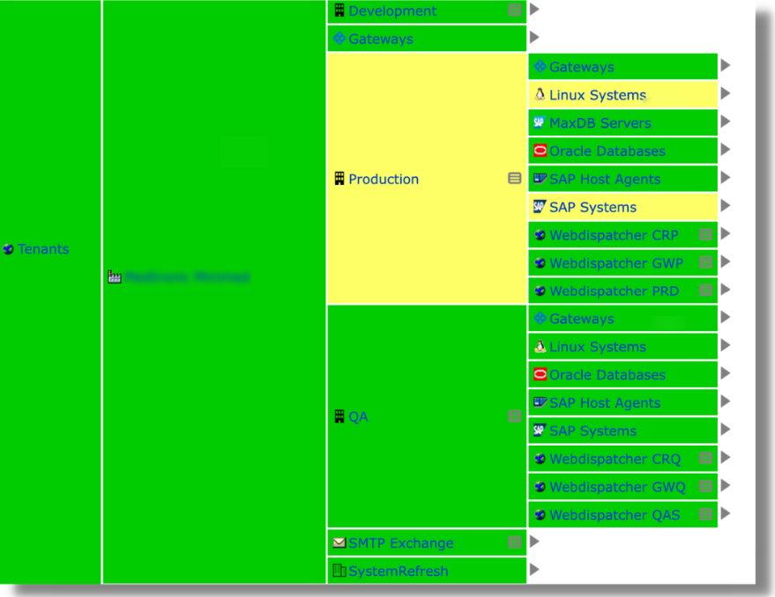Click the SAP Host Agents notebook icon

539,179
